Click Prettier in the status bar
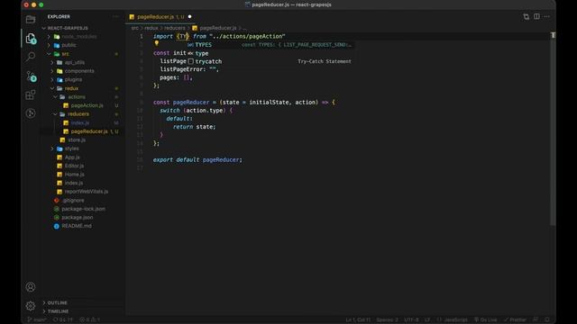This screenshot has height=324, width=577. click(515, 320)
